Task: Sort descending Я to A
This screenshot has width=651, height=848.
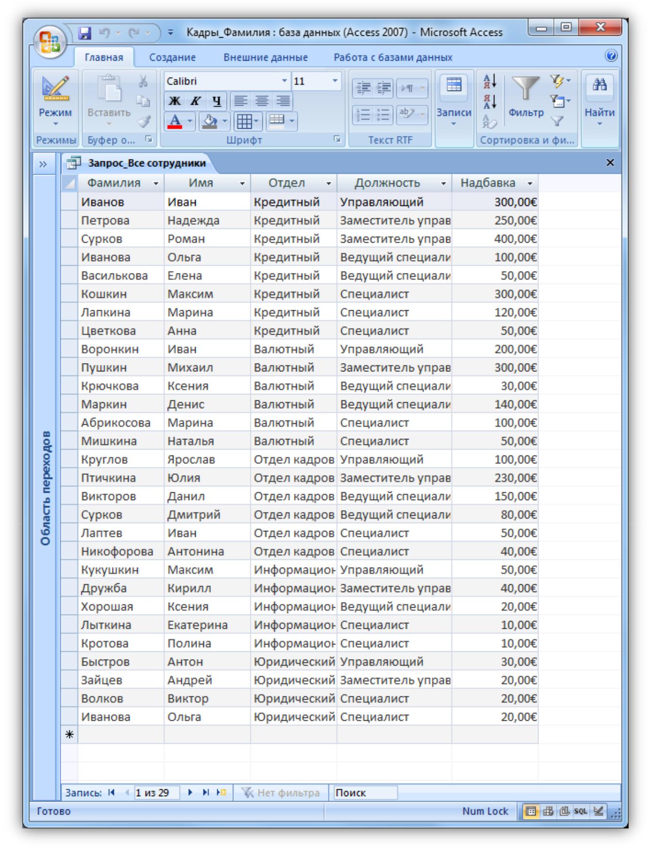Action: [490, 101]
